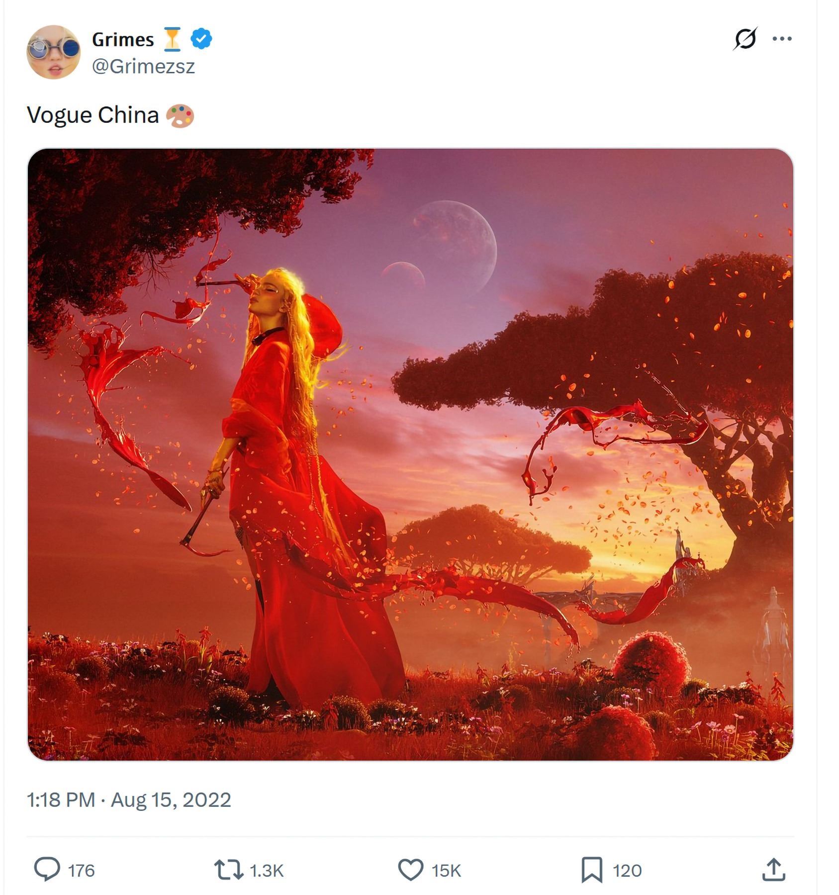The height and width of the screenshot is (895, 839).
Task: Open the @Grimezsz handle link
Action: 143,66
